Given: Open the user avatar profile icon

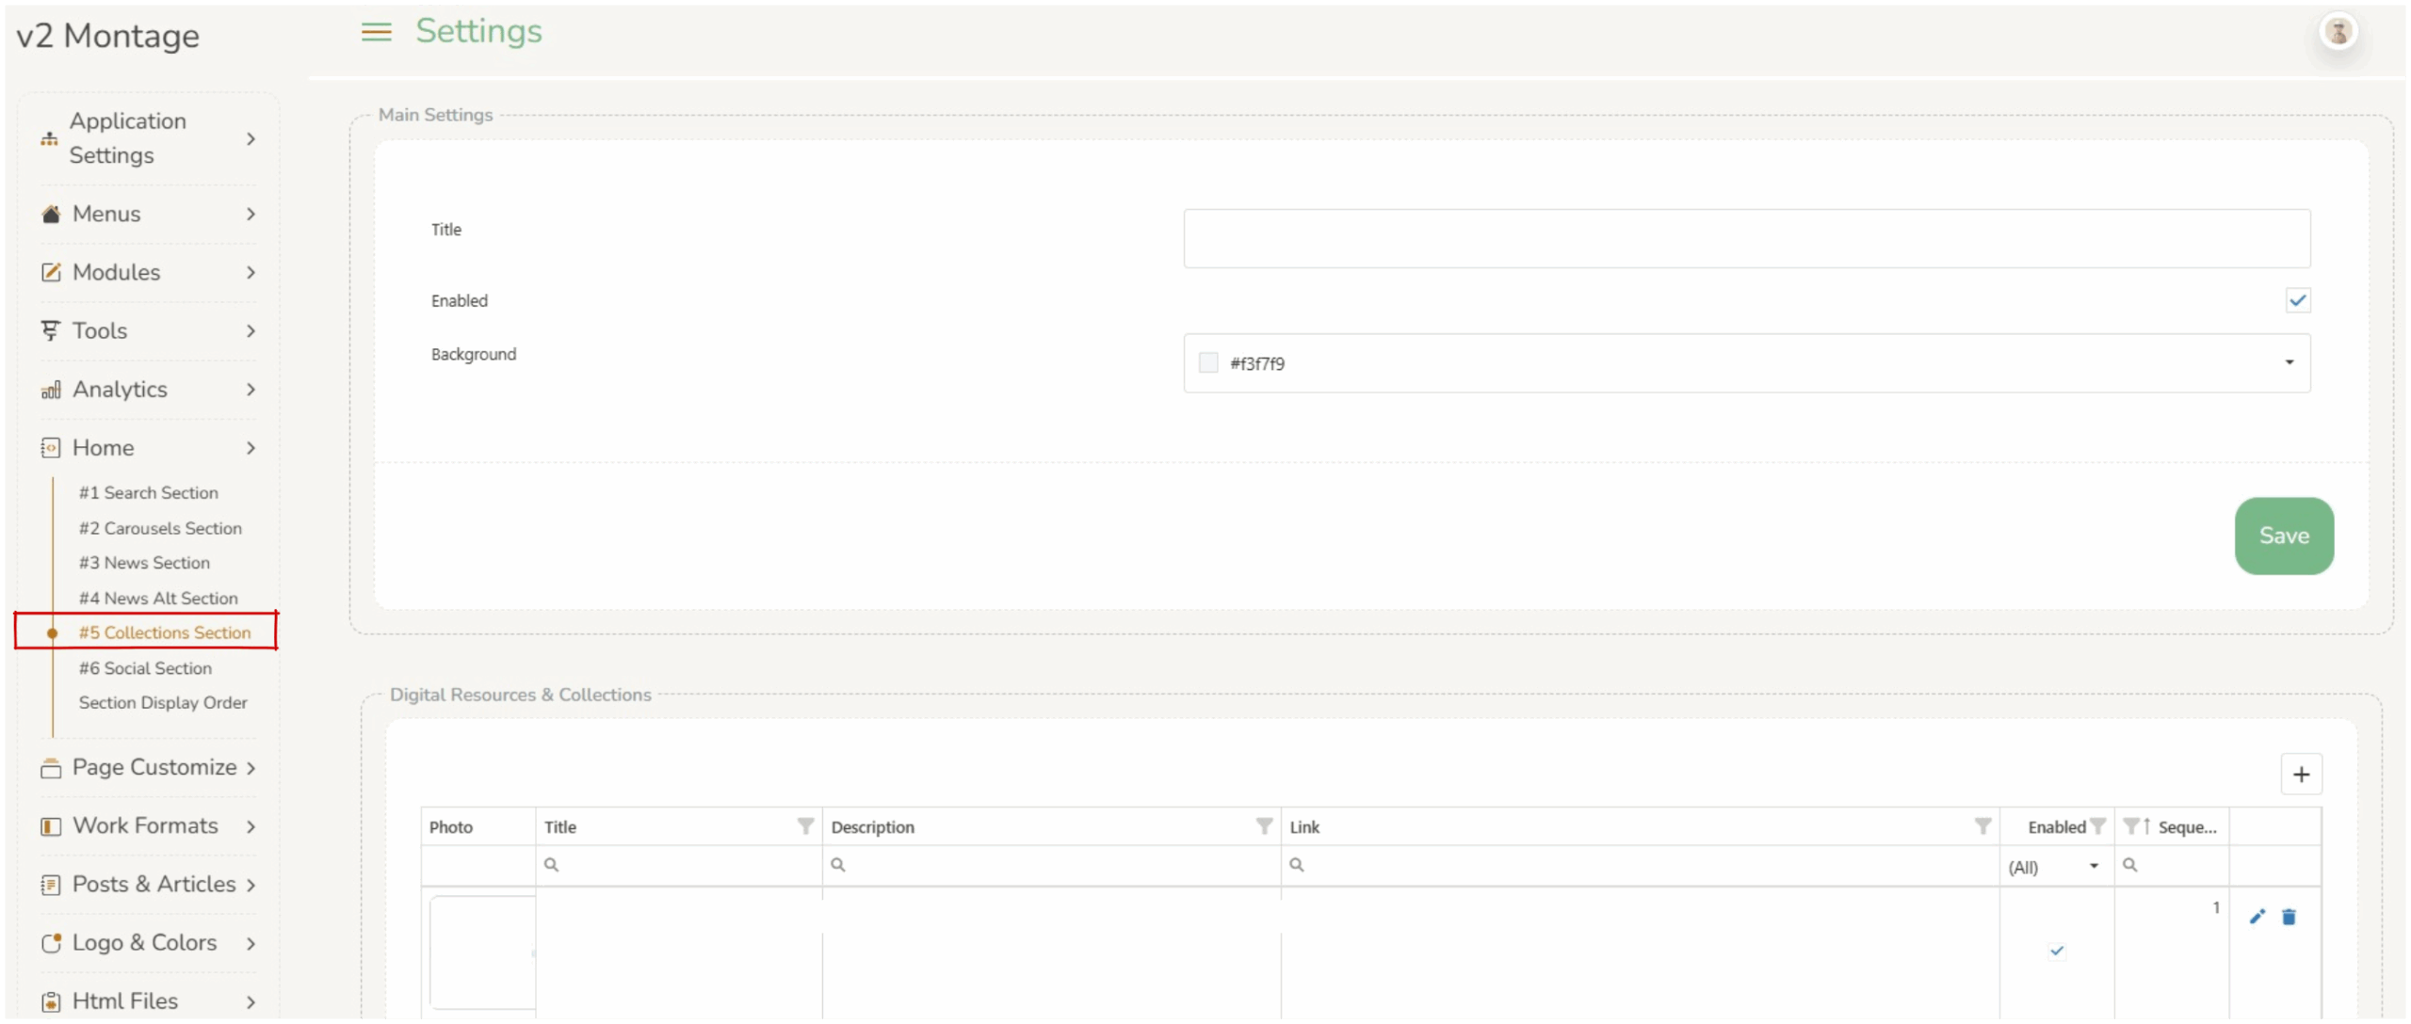Looking at the screenshot, I should click(2338, 33).
